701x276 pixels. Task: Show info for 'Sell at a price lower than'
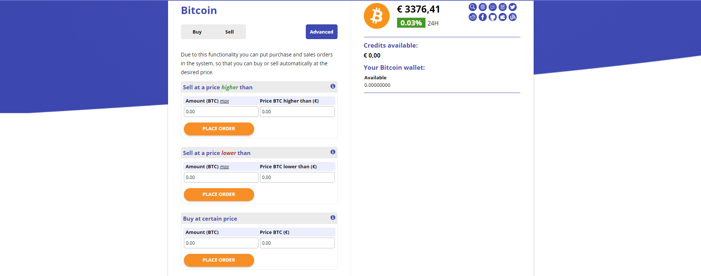click(333, 152)
